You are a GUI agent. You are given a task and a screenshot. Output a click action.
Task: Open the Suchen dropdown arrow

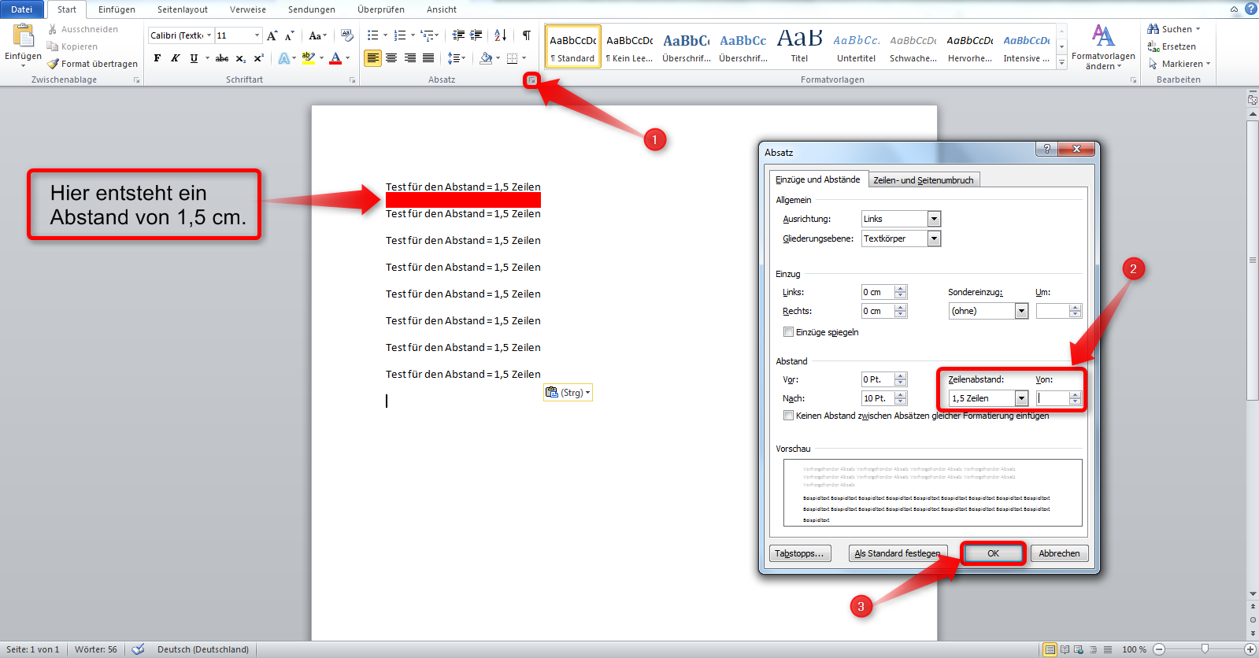coord(1198,29)
